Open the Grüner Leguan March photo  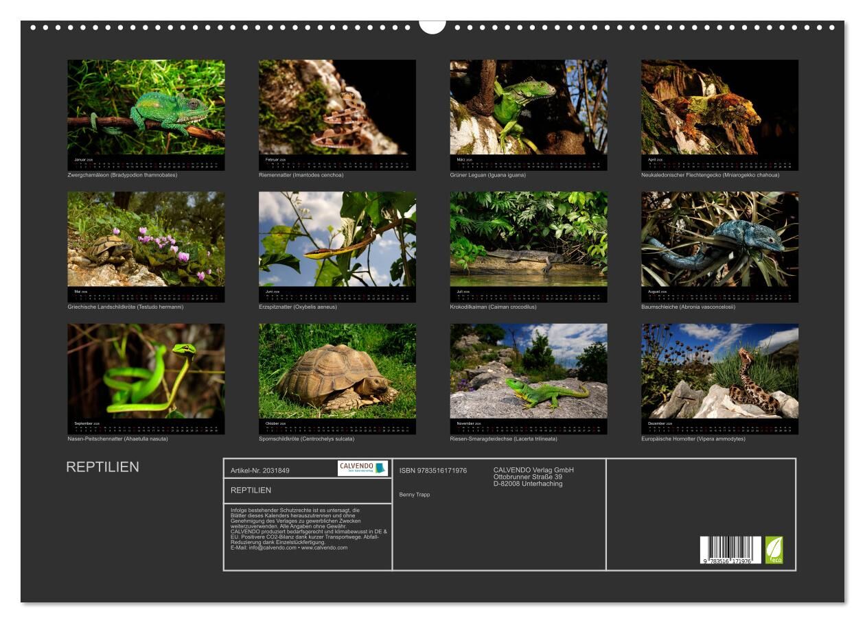pyautogui.click(x=529, y=108)
